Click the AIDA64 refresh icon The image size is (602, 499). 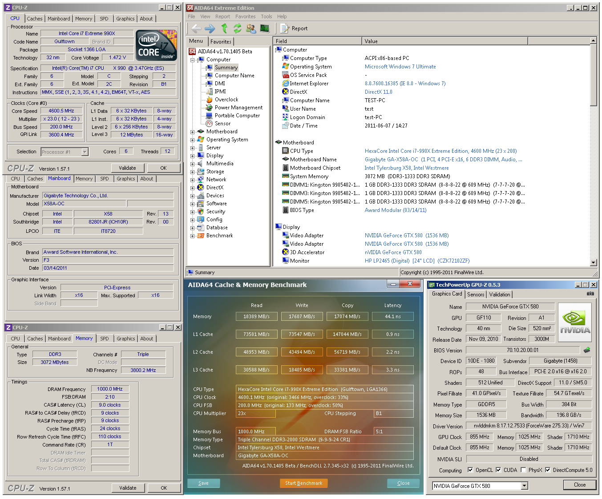tap(238, 28)
